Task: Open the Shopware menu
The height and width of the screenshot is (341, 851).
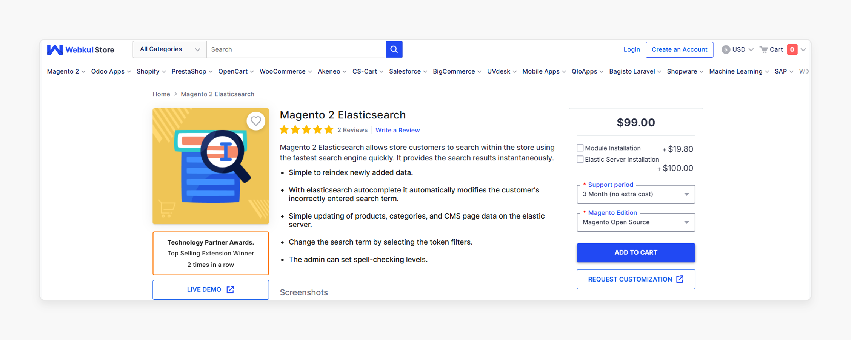Action: pos(685,71)
